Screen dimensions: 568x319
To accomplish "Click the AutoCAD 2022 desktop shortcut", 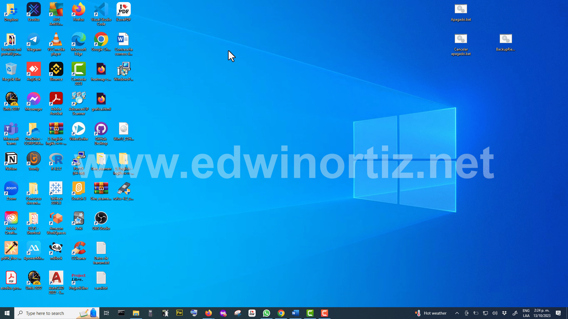I will (56, 283).
